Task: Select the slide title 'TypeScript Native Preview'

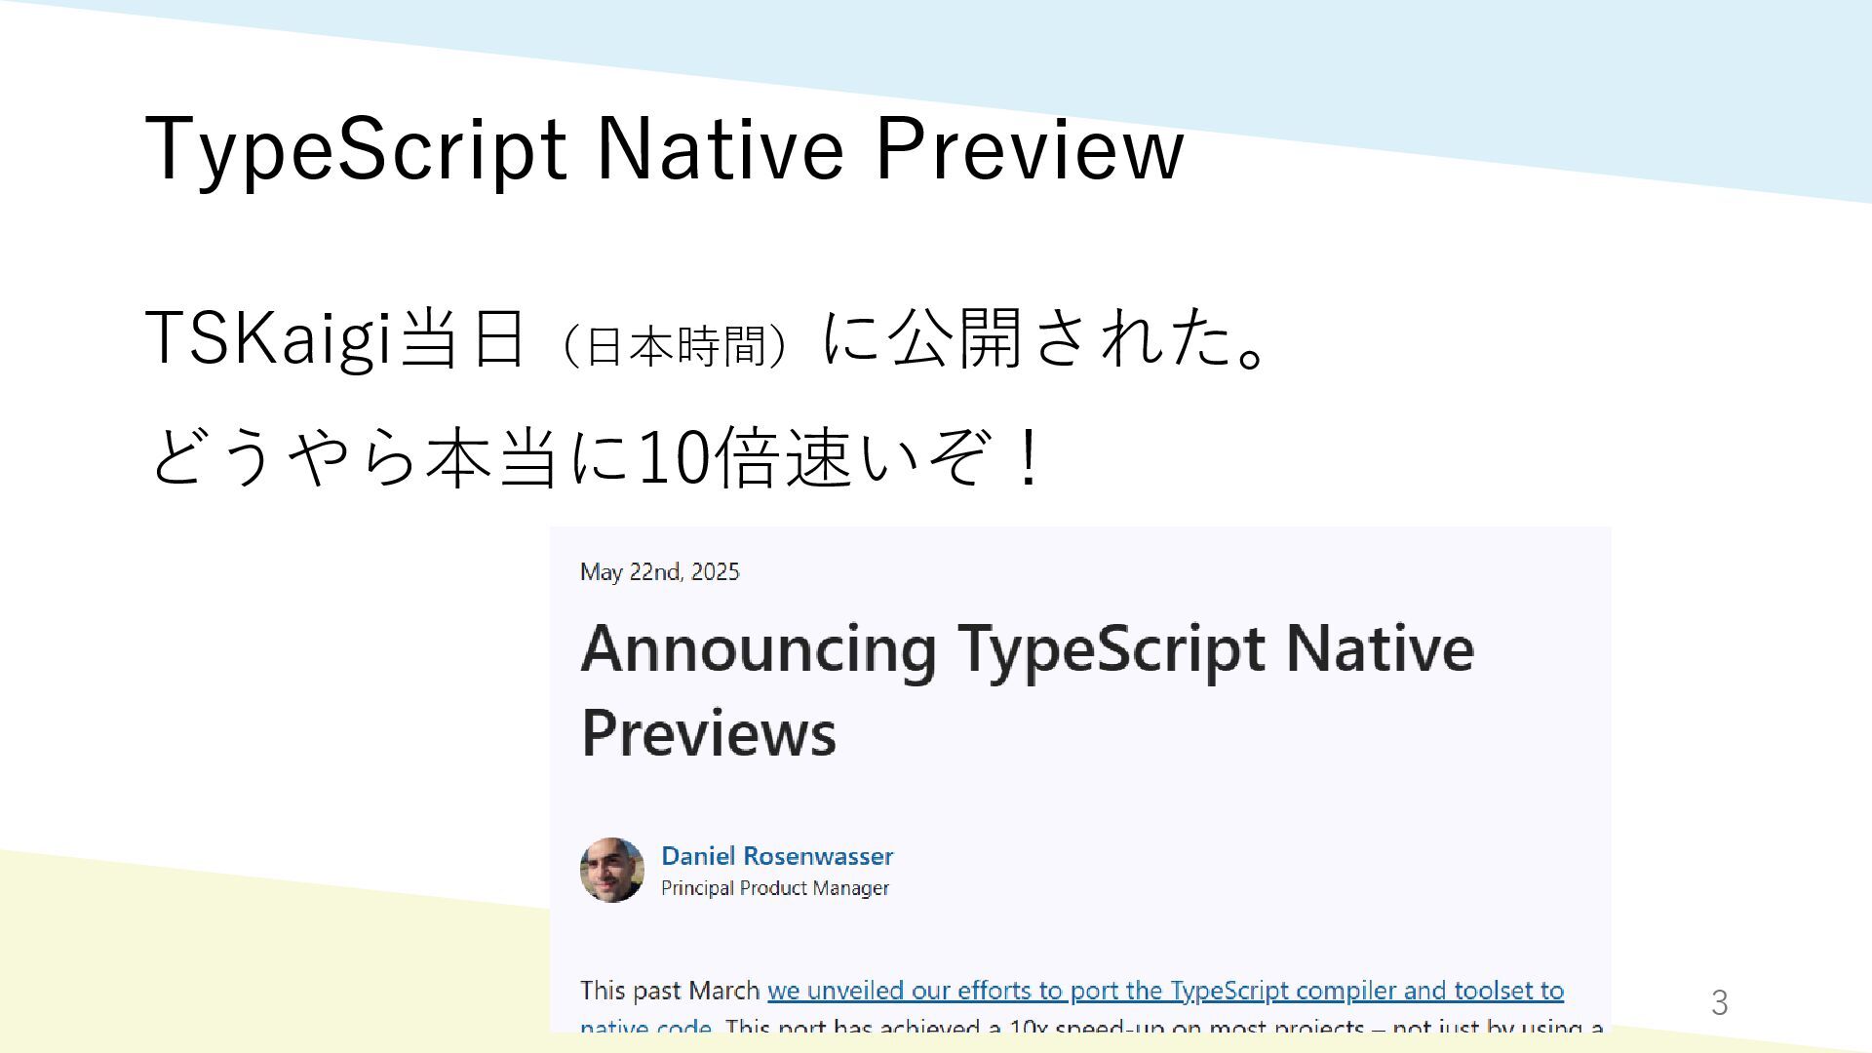Action: [664, 149]
